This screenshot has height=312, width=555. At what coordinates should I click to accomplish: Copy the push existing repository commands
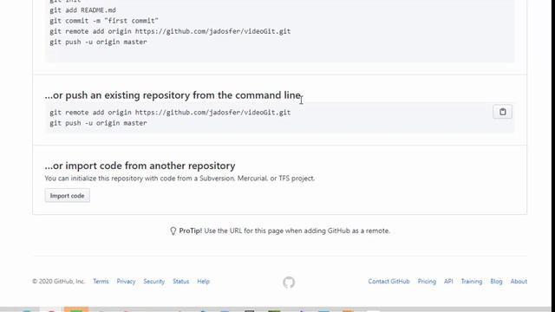[x=502, y=112]
